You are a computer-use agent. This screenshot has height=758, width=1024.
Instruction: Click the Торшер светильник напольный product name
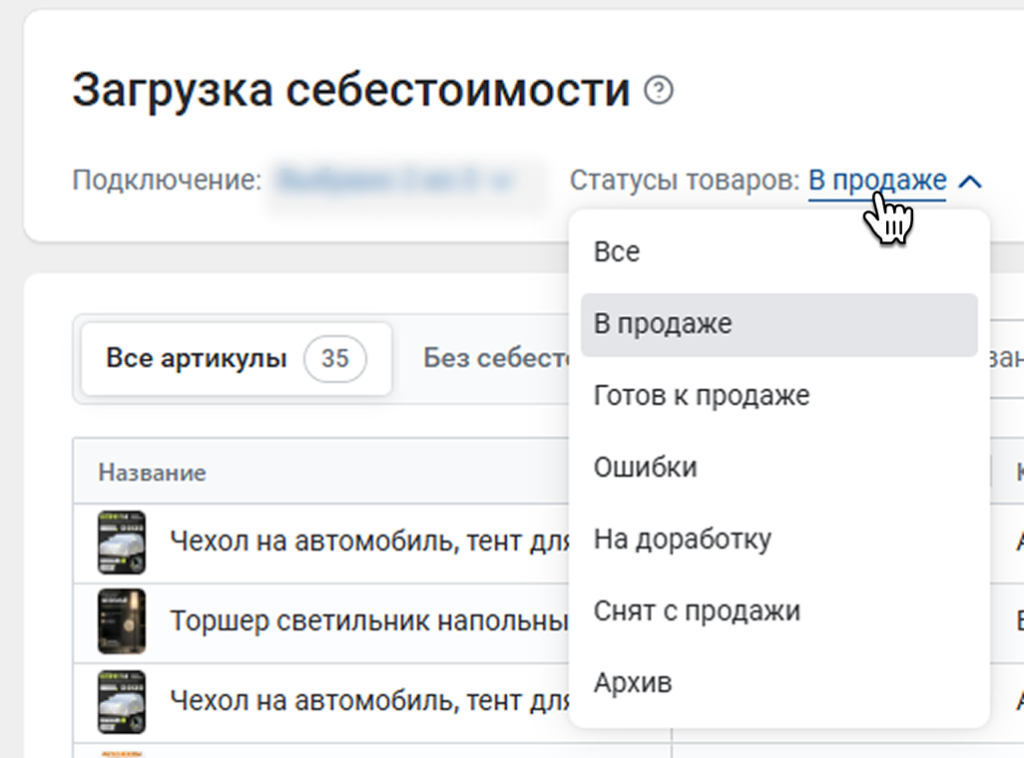(x=369, y=620)
